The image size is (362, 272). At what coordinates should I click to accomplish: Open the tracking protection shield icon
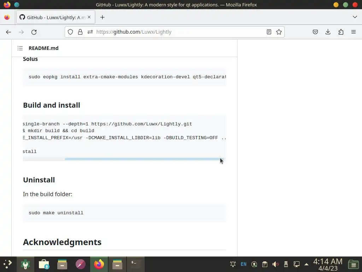point(70,32)
